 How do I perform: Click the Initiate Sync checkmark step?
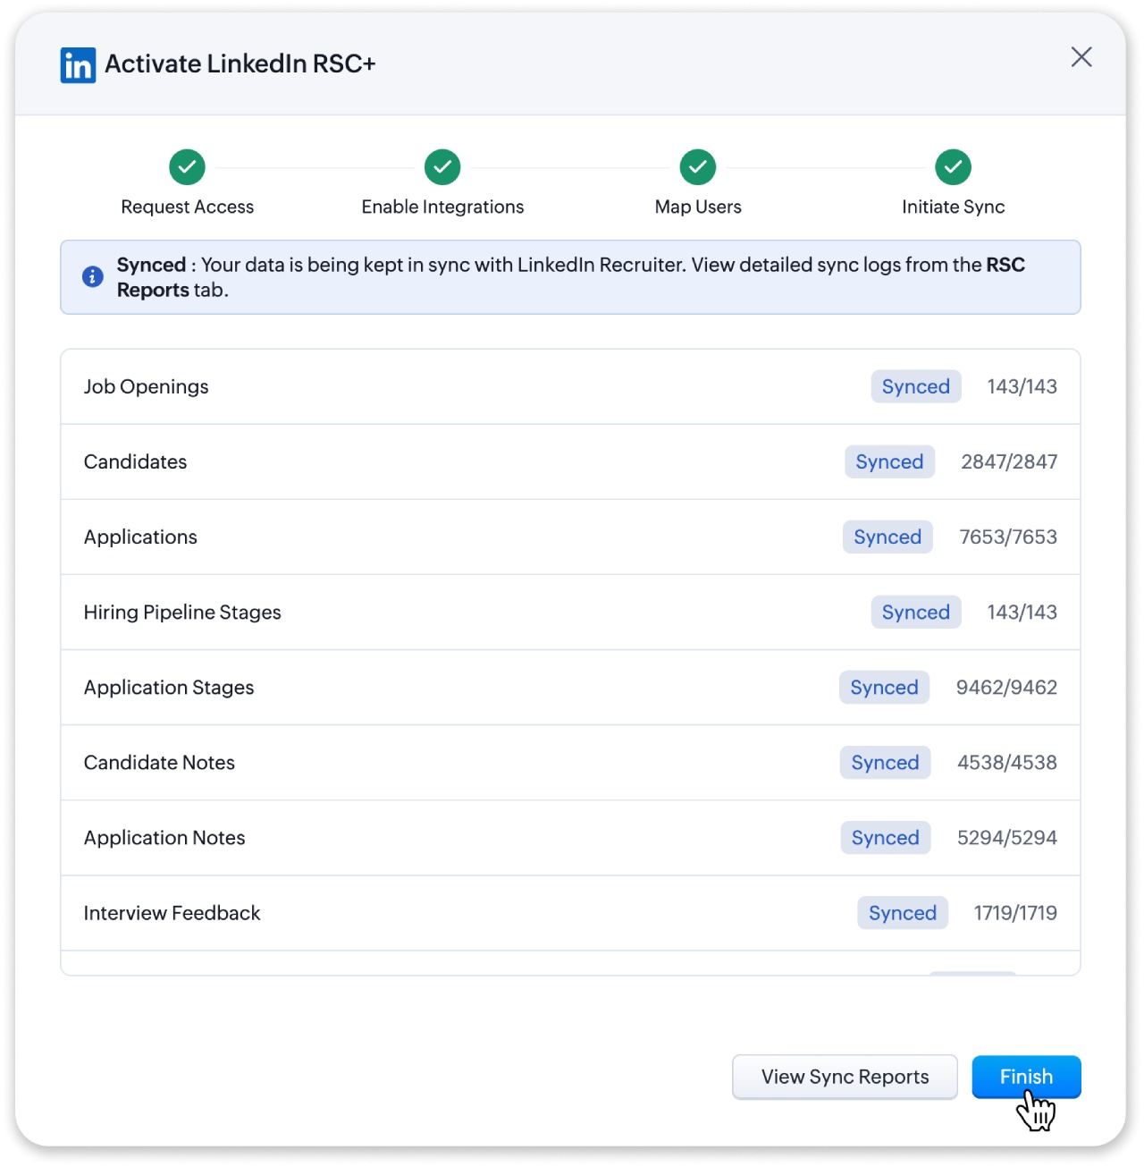954,166
